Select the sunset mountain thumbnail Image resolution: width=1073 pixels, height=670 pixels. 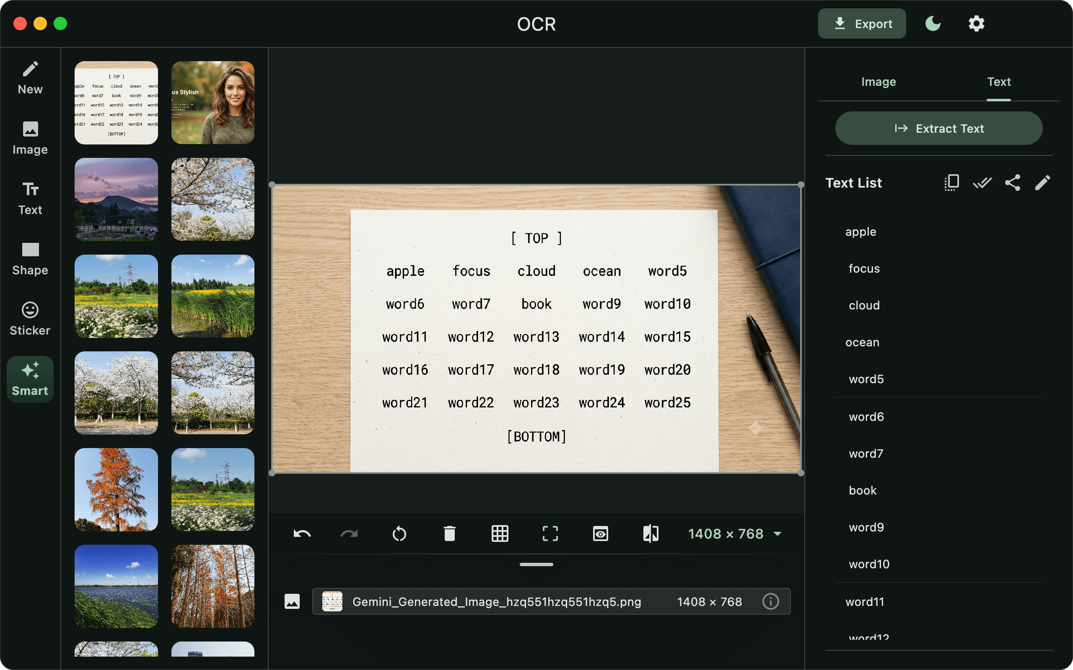[x=116, y=199]
